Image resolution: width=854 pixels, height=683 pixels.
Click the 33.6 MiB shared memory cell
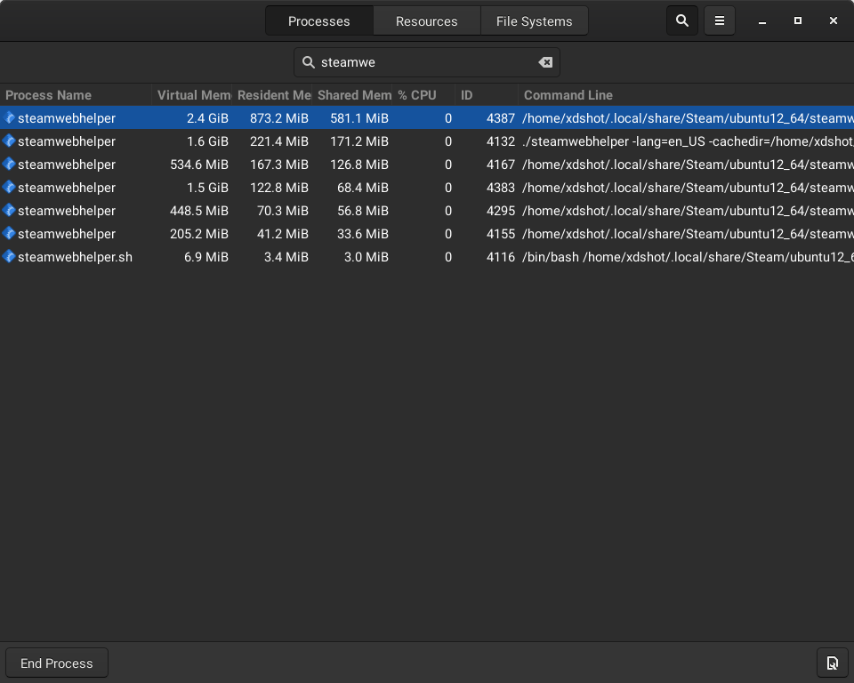pyautogui.click(x=363, y=234)
